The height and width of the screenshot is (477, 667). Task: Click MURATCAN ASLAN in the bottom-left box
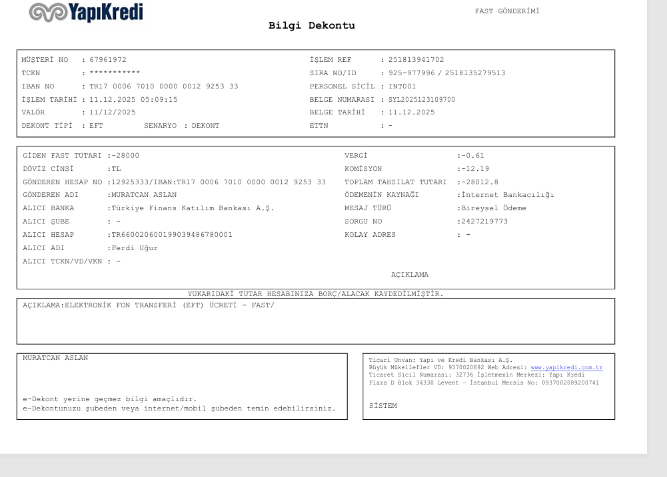(x=55, y=358)
